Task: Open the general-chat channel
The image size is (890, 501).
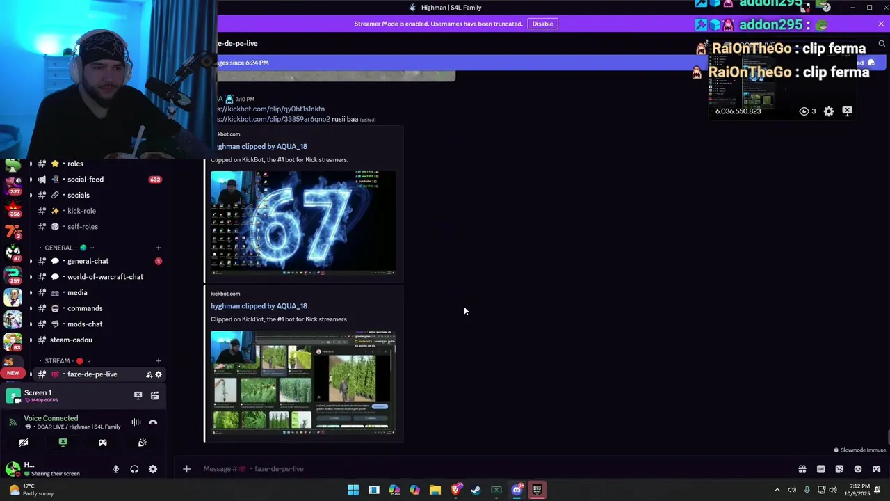Action: 88,261
